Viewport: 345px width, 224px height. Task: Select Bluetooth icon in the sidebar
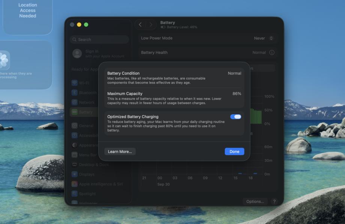tap(75, 93)
